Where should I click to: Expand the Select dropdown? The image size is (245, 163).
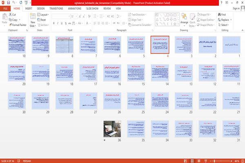[223, 25]
